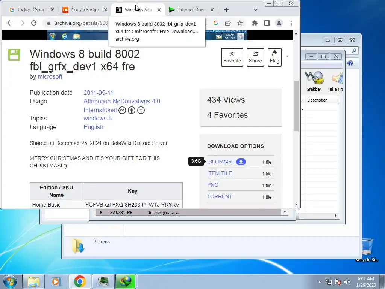Image resolution: width=385 pixels, height=289 pixels.
Task: Open Windows Explorer from the taskbar
Action: (x=33, y=281)
